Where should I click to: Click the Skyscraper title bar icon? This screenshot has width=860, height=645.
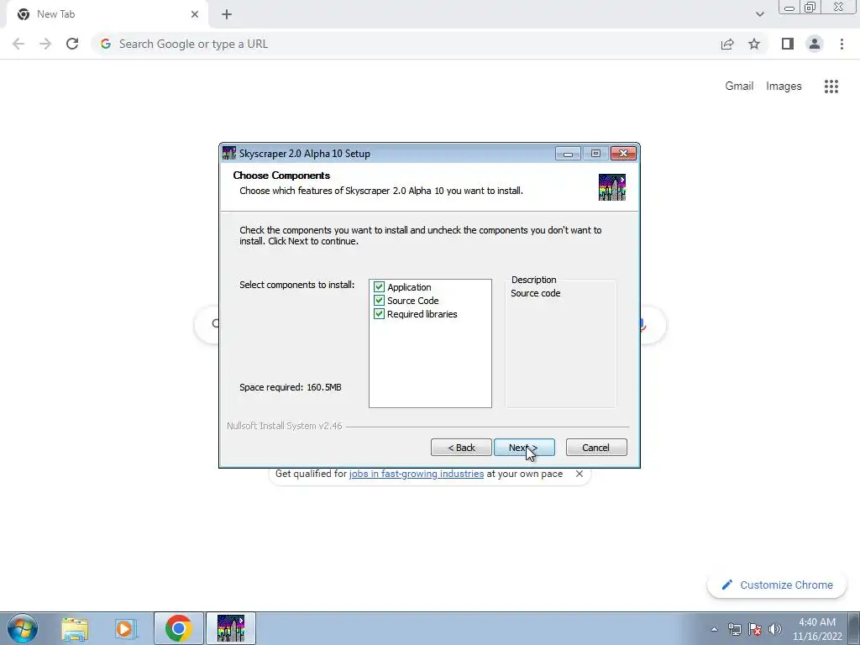click(229, 154)
